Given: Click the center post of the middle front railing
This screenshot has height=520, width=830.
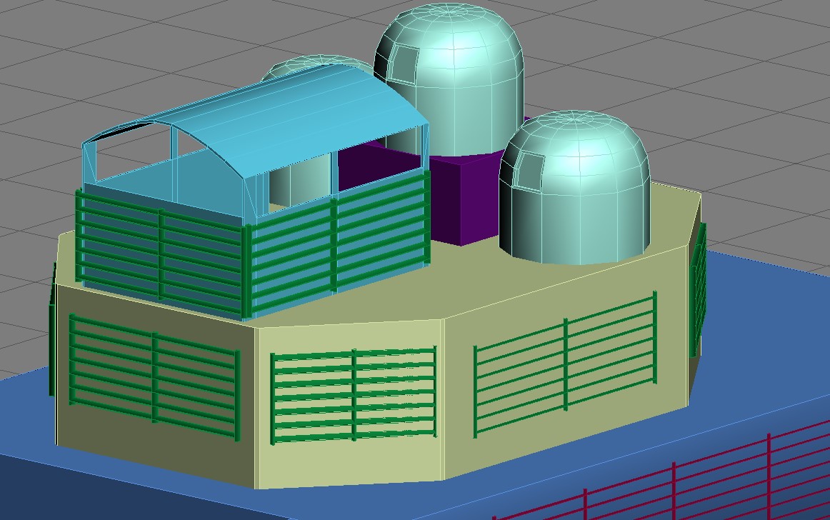Looking at the screenshot, I should tap(354, 394).
